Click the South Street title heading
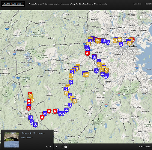The image size is (152, 150). coord(33,133)
